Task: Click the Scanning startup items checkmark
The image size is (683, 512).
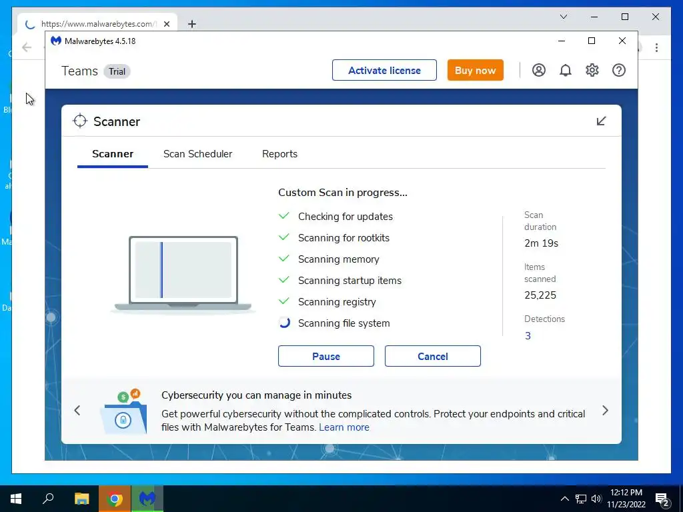Action: click(284, 279)
